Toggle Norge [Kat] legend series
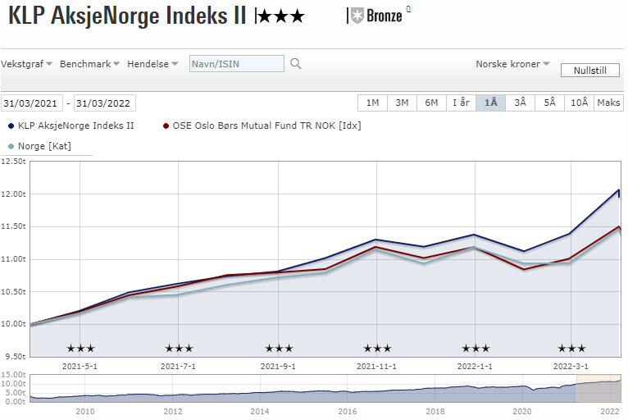628x420 pixels. coord(39,146)
